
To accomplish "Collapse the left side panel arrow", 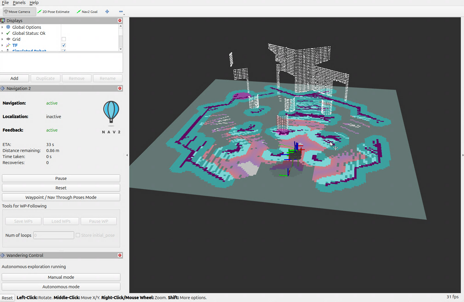I will pyautogui.click(x=127, y=155).
